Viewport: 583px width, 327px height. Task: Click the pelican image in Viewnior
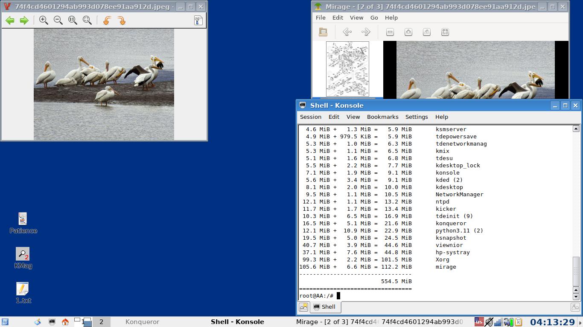pyautogui.click(x=104, y=84)
